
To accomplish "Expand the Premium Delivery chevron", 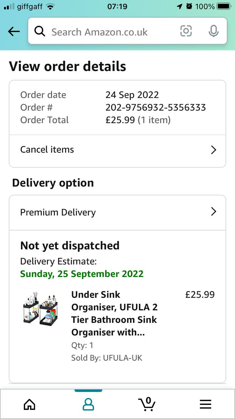I will pyautogui.click(x=213, y=212).
